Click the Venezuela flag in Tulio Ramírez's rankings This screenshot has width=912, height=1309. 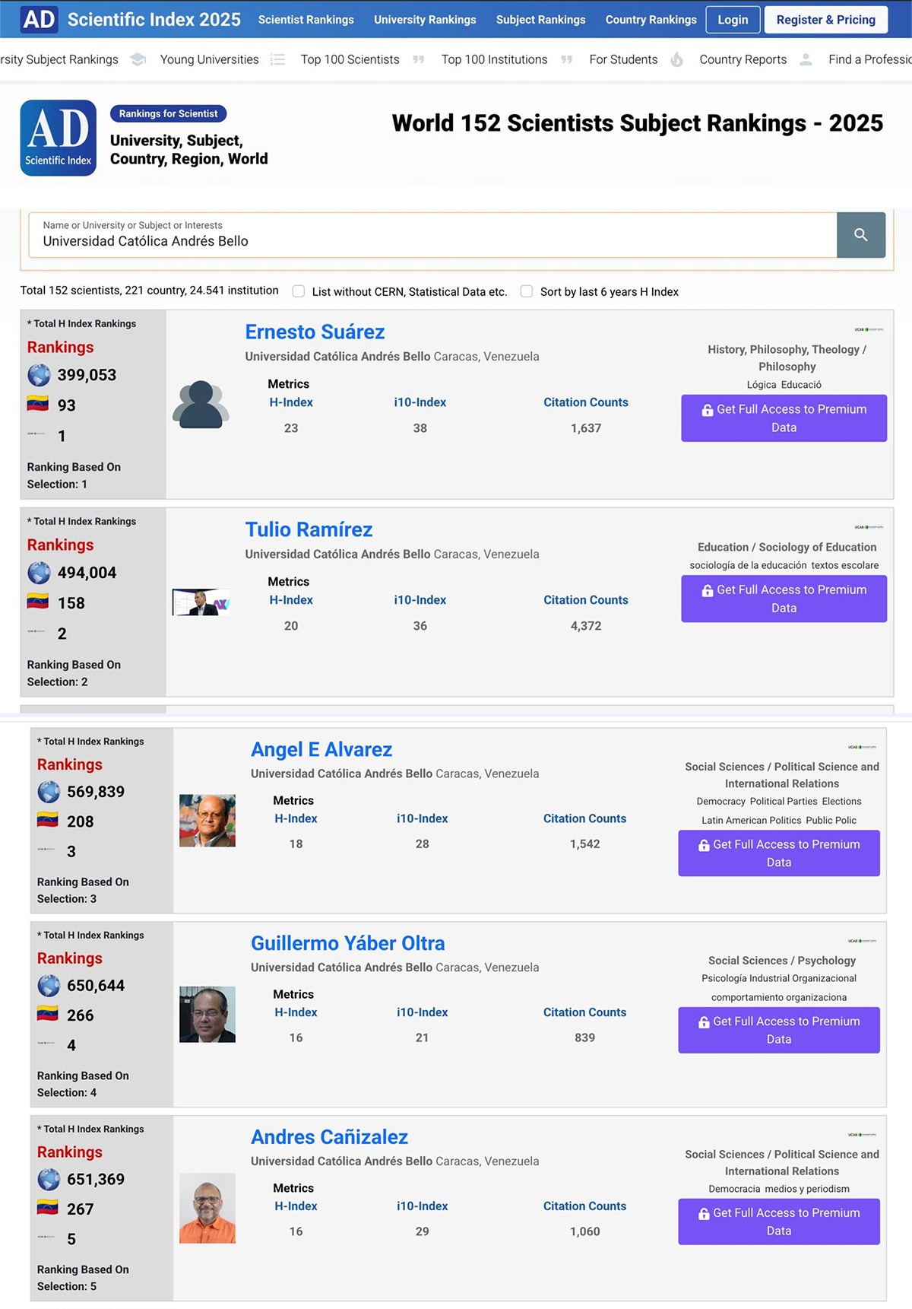[38, 602]
